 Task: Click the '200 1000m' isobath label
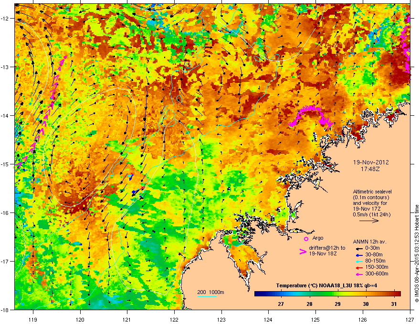point(211,292)
